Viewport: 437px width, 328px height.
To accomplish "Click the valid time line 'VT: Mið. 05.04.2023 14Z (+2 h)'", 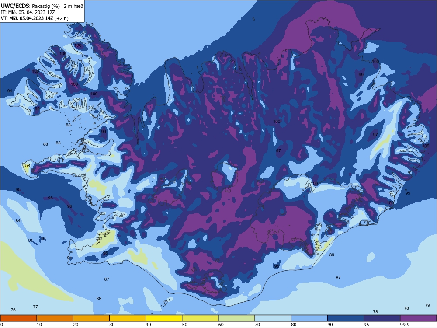I will point(35,18).
